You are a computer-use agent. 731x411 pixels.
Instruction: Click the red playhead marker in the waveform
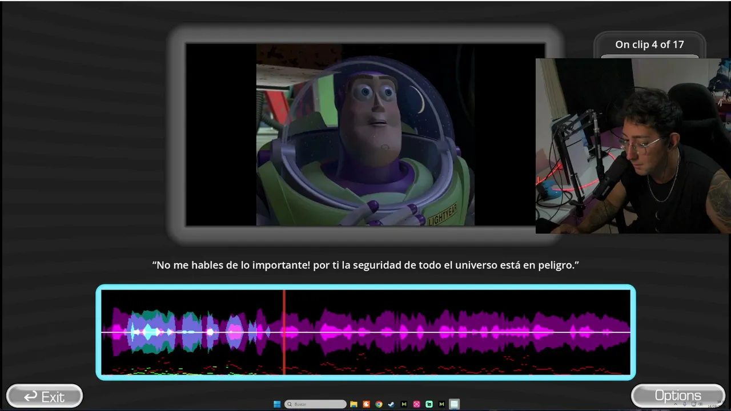[284, 332]
